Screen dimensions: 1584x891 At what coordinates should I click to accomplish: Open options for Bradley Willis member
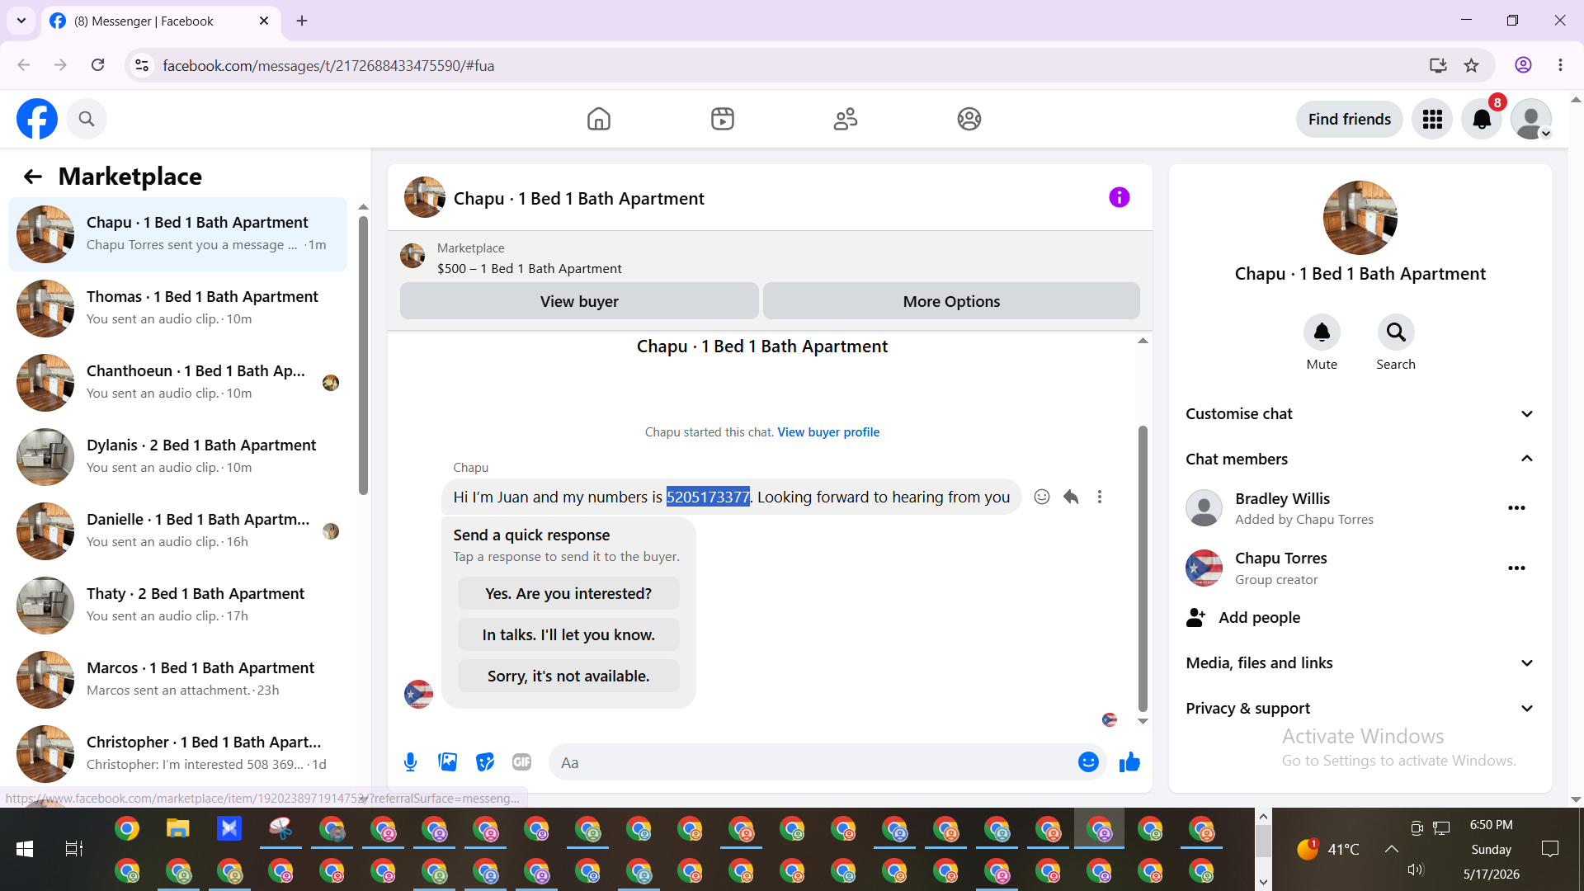(x=1516, y=508)
